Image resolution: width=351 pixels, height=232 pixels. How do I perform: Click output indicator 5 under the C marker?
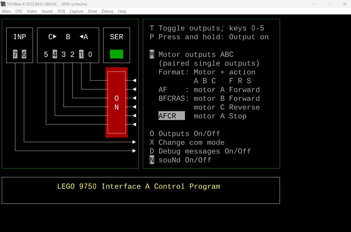coord(46,54)
